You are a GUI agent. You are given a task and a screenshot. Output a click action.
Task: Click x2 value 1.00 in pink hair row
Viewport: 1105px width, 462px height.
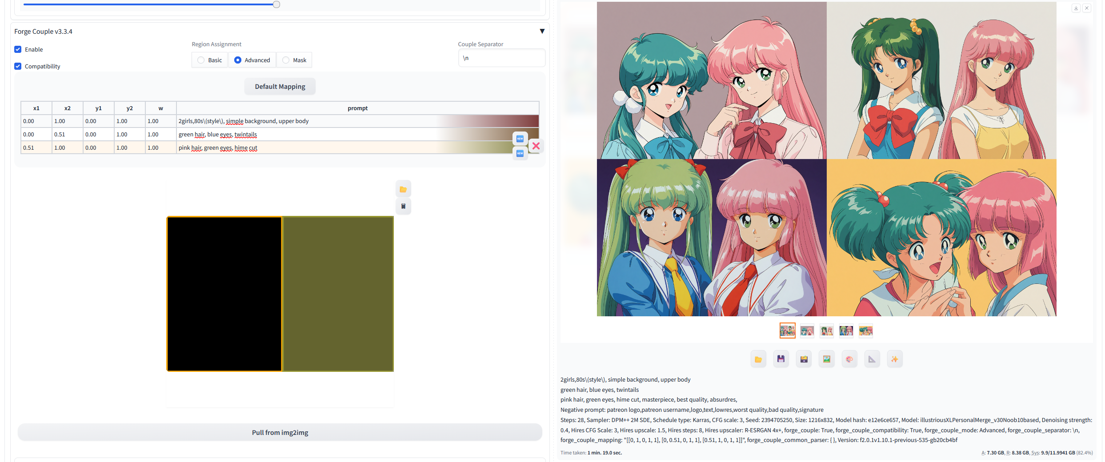coord(68,148)
